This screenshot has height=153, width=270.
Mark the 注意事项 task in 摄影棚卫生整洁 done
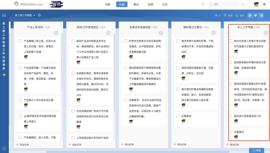click(x=178, y=116)
